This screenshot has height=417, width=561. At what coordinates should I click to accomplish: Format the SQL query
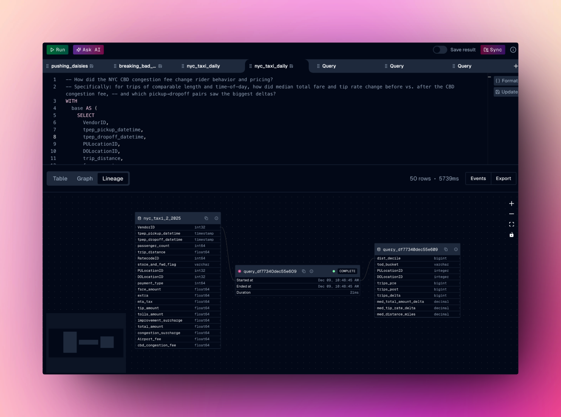point(507,81)
